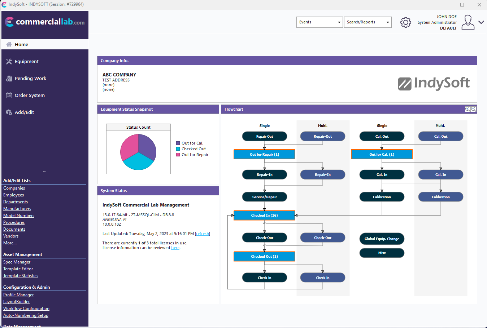Click the Order System calendar icon
This screenshot has width=487, height=328.
pos(9,96)
